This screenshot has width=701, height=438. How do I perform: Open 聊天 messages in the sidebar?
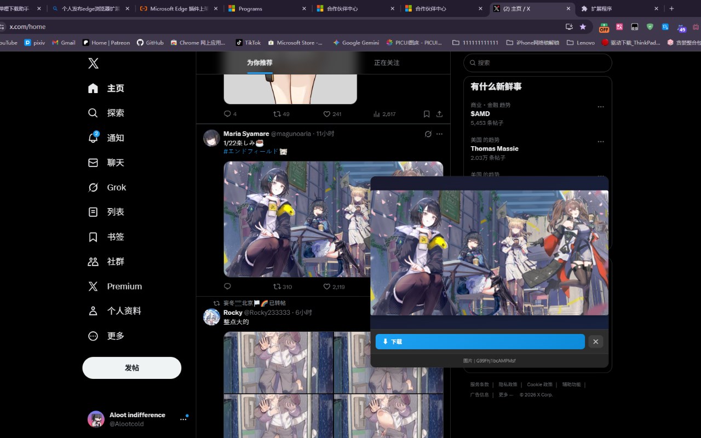click(x=106, y=163)
